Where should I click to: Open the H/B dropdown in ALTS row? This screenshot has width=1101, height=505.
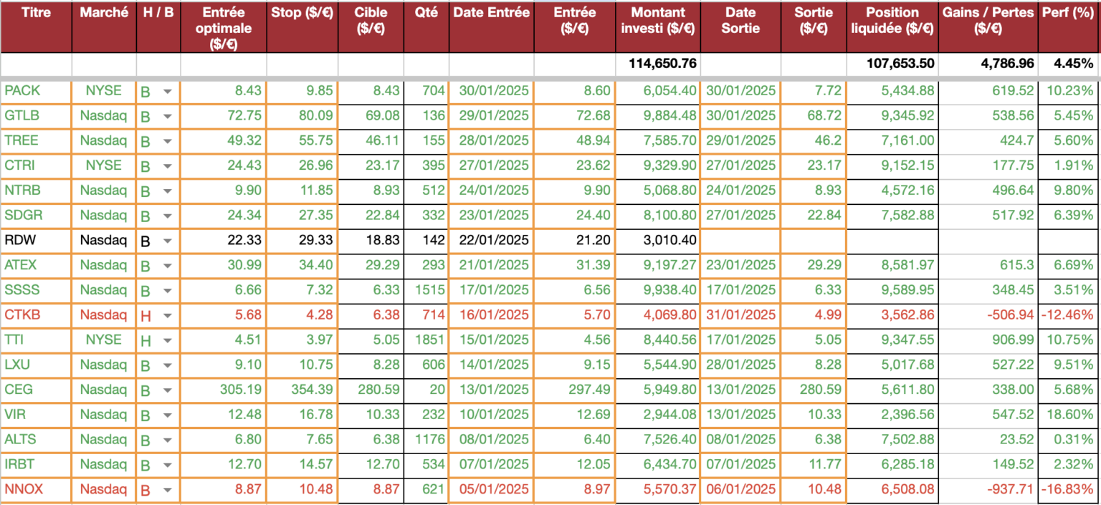[167, 440]
